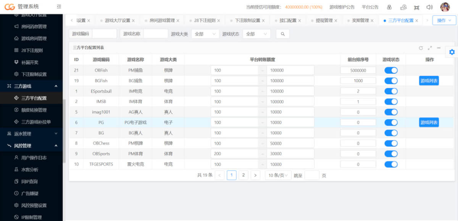Go to page 2 of list
This screenshot has height=221, width=458.
pos(244,175)
